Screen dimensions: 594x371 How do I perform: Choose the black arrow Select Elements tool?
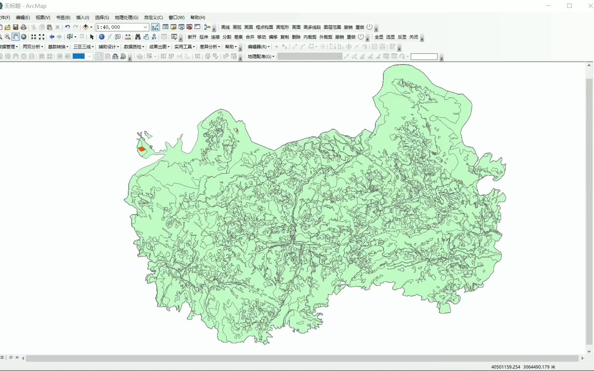pos(92,37)
